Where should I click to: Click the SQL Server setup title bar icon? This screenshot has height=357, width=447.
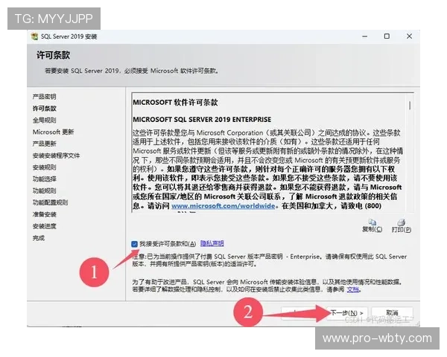(x=34, y=36)
